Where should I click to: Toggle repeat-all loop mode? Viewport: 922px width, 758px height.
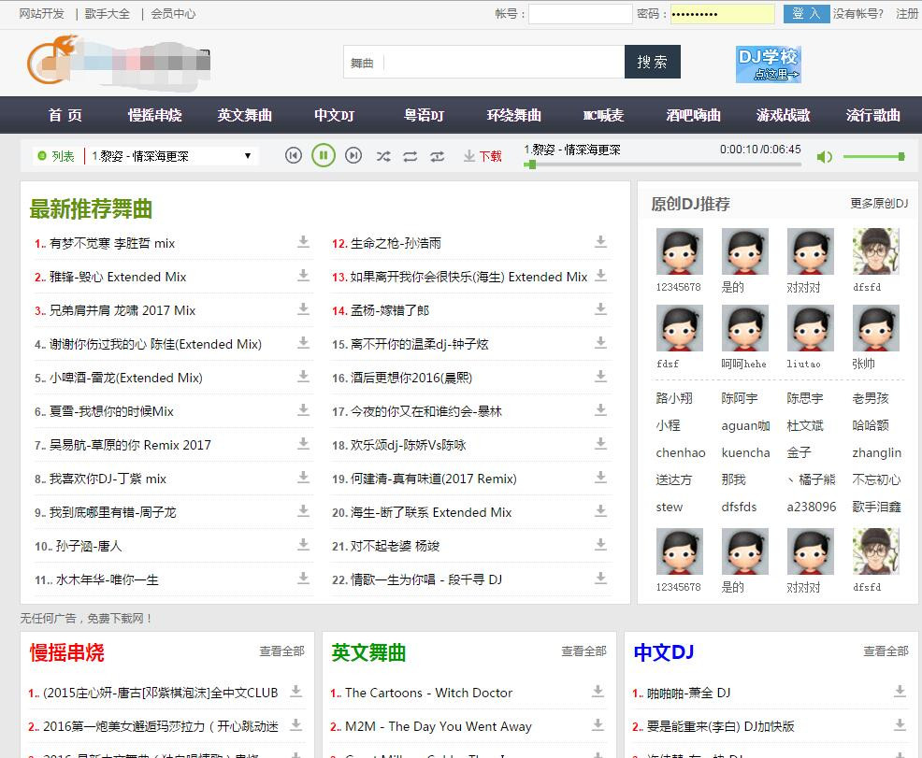pyautogui.click(x=411, y=156)
